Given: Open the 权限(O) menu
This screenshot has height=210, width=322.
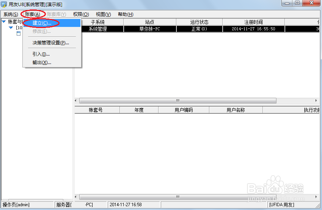Looking at the screenshot, I should pos(81,14).
